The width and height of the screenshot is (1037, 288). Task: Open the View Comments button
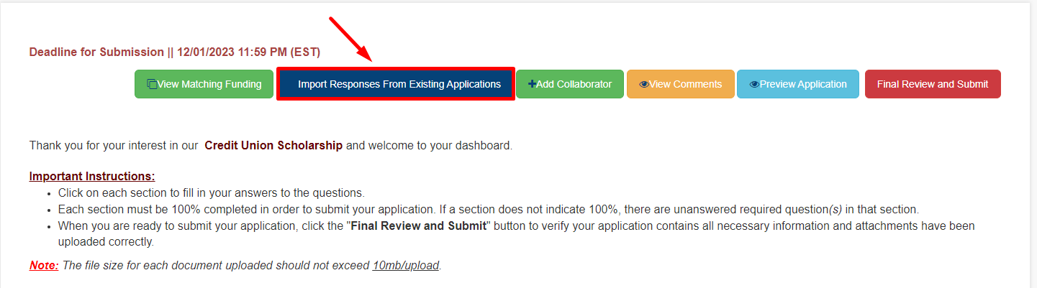point(681,84)
